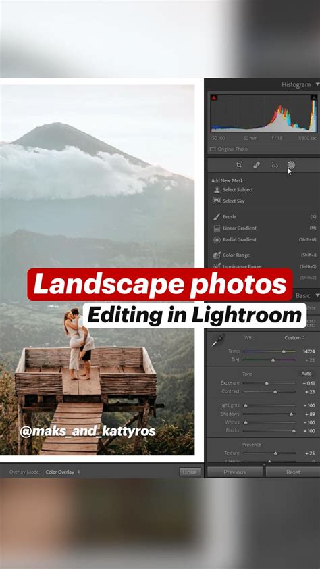Click the histogram graph area
Viewport: 320px width, 569px height.
(264, 114)
